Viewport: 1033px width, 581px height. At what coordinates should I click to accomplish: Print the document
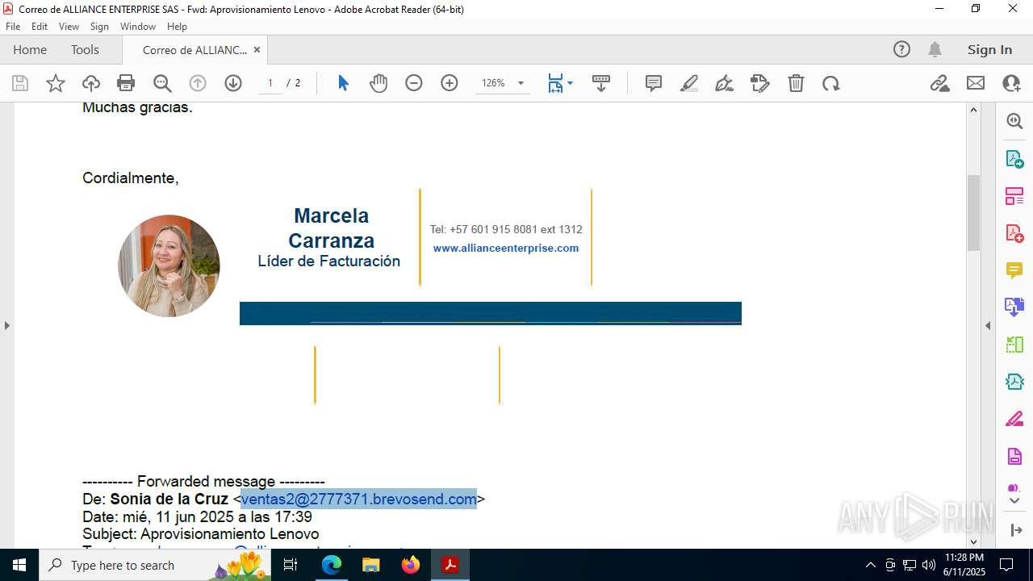126,83
